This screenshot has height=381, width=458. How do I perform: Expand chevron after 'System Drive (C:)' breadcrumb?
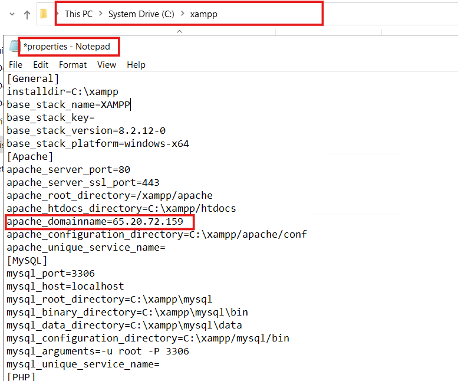click(x=183, y=14)
